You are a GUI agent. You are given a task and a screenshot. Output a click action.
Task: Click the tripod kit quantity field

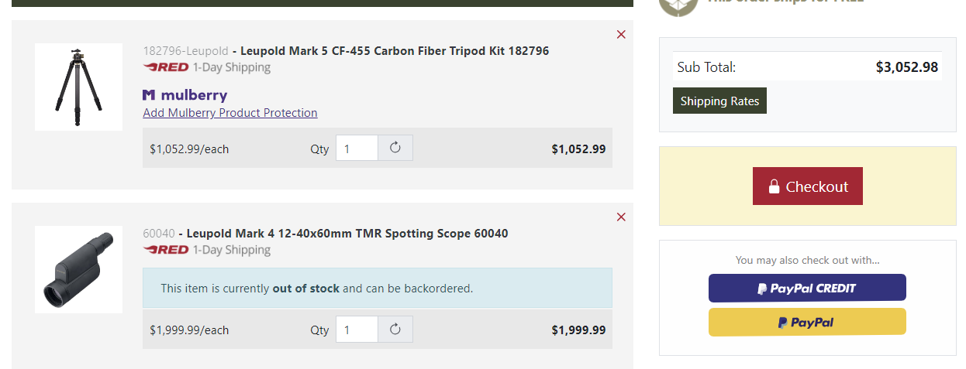tap(357, 148)
